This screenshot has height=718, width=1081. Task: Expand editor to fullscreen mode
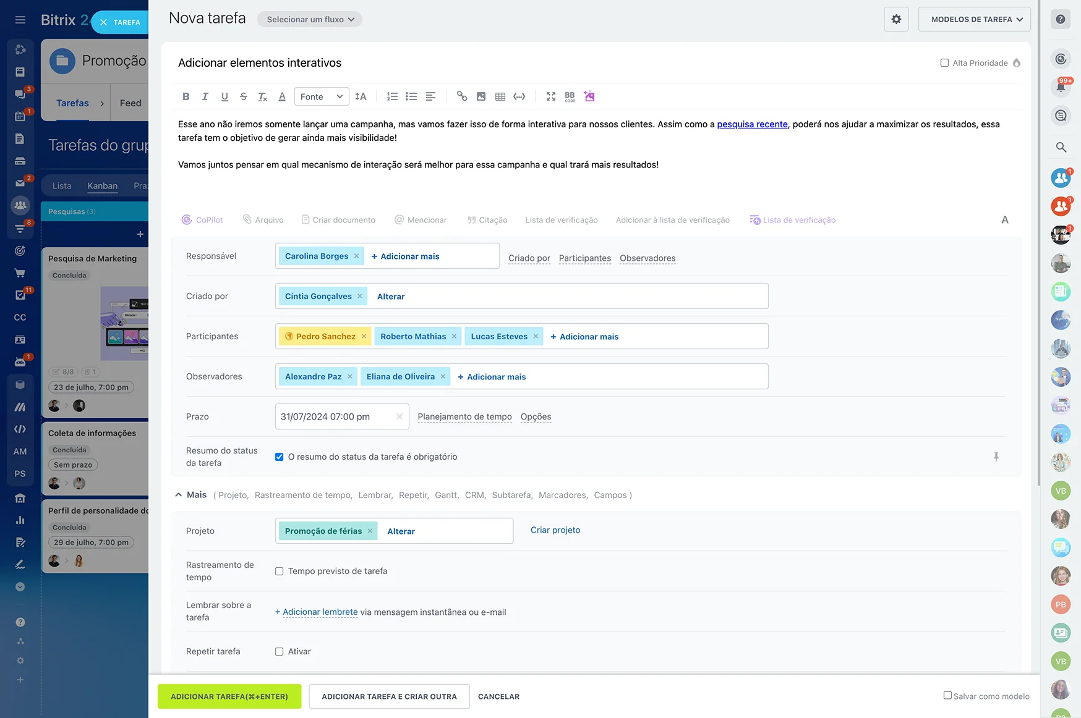point(551,96)
